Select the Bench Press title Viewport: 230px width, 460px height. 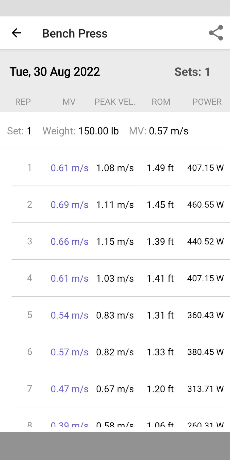tap(75, 34)
